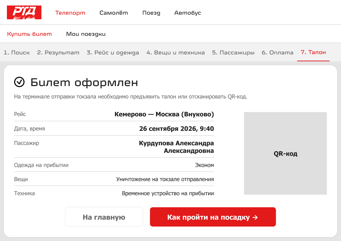Go to step 2. Результат
The height and width of the screenshot is (241, 341).
pos(58,52)
